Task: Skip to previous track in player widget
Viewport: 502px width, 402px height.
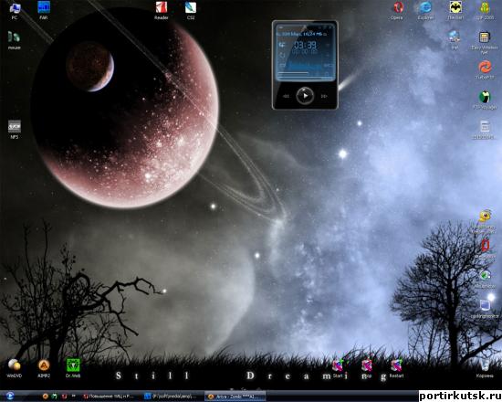Action: pos(286,96)
